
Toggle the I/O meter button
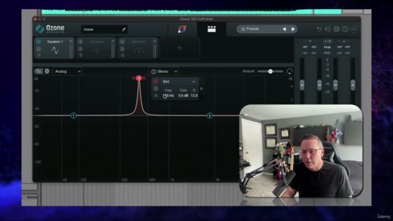pyautogui.click(x=327, y=41)
